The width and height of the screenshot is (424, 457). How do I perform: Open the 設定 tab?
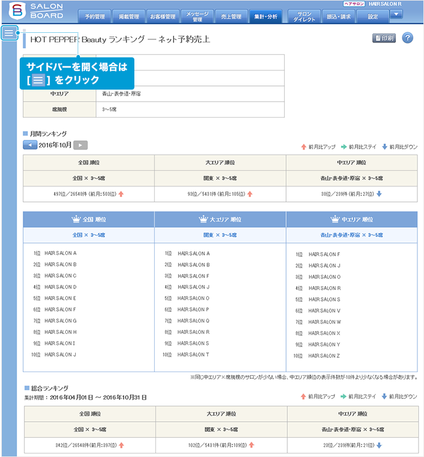point(373,17)
